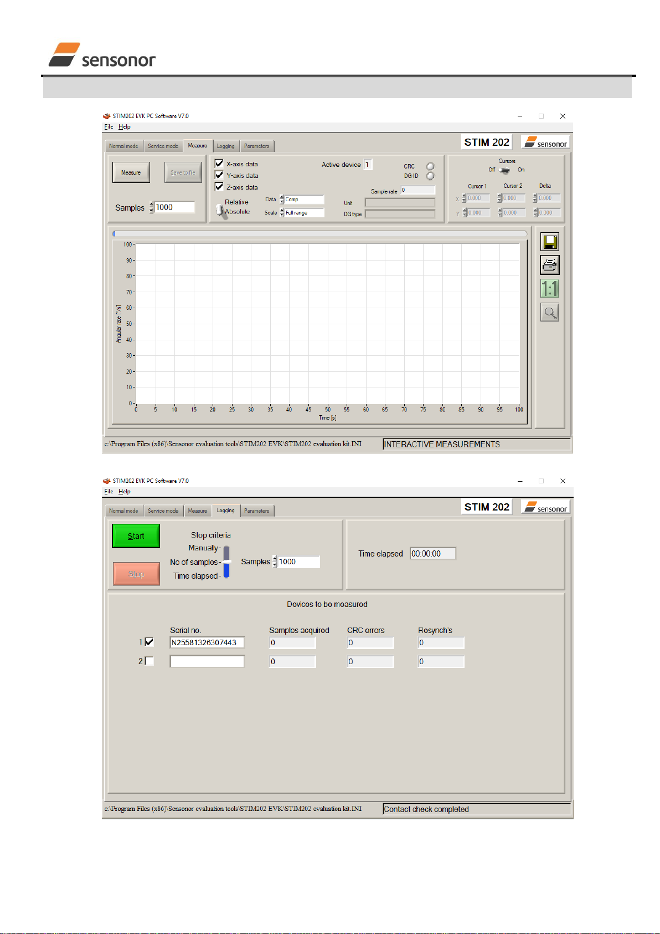Click the Active device field
This screenshot has height=934, width=660.
tap(368, 165)
